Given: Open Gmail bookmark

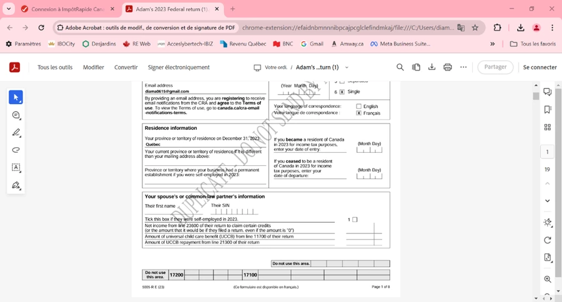Looking at the screenshot, I should (312, 44).
